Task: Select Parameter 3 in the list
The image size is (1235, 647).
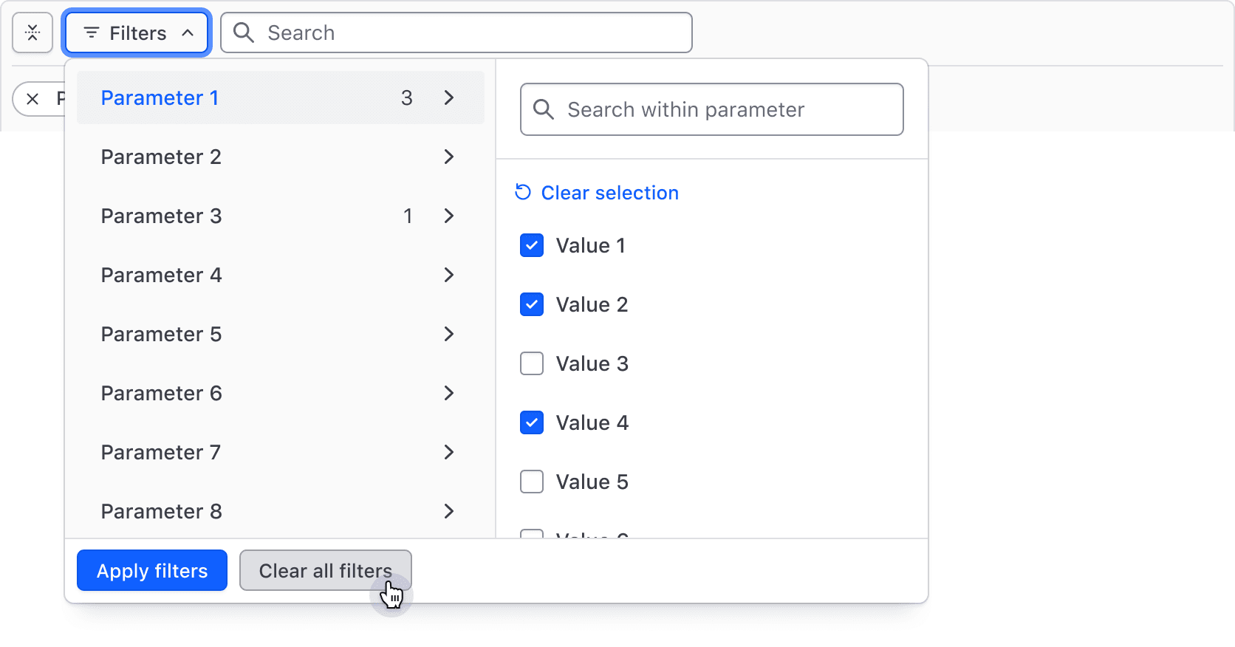Action: [x=161, y=216]
